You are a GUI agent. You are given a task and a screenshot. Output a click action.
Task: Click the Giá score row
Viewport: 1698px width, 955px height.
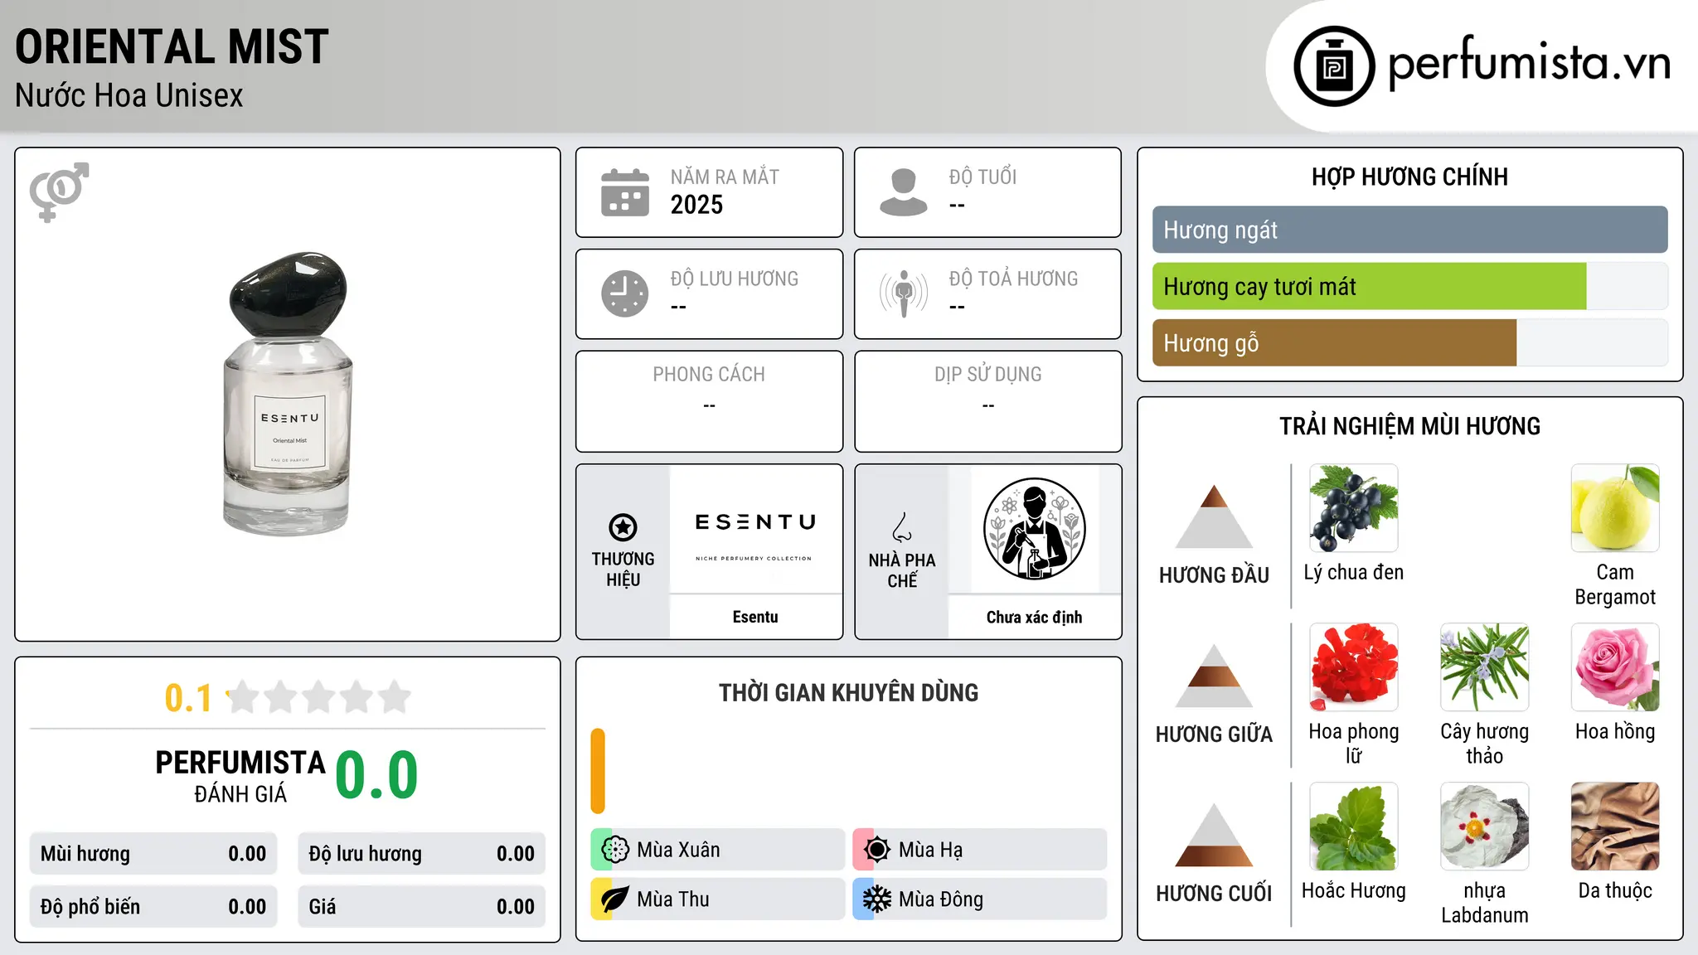tap(421, 907)
